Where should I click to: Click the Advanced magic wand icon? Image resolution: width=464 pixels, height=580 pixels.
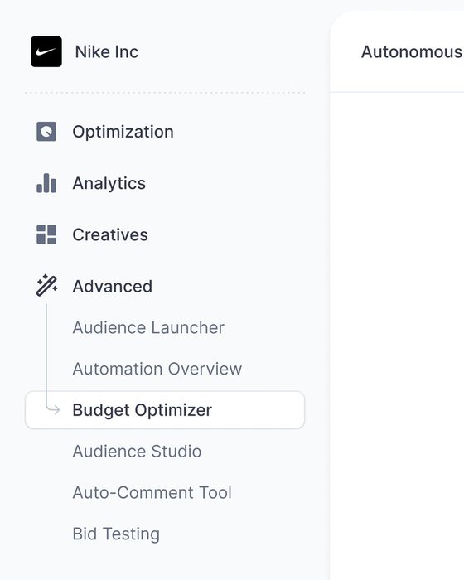click(46, 285)
